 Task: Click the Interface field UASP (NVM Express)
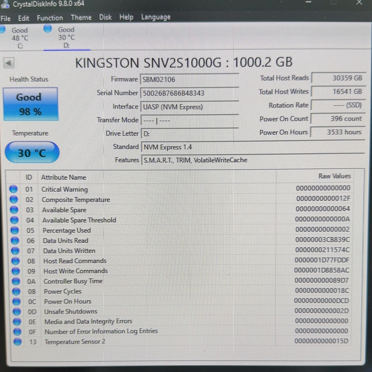click(x=189, y=107)
